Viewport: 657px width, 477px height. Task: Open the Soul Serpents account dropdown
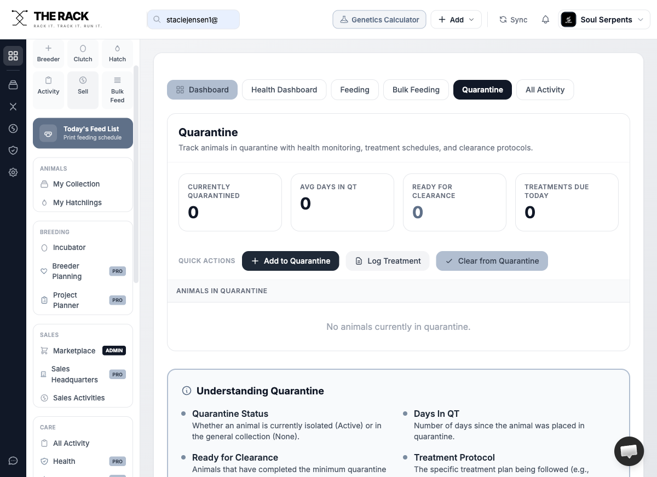pos(604,20)
